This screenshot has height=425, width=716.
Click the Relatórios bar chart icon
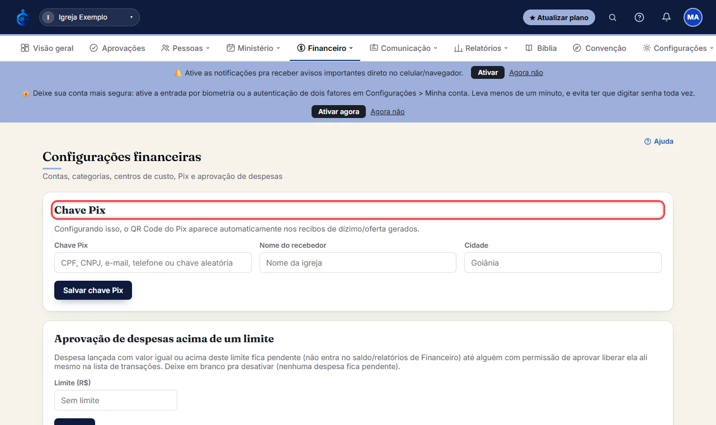[458, 48]
